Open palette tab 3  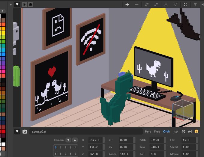tap(2, 11)
